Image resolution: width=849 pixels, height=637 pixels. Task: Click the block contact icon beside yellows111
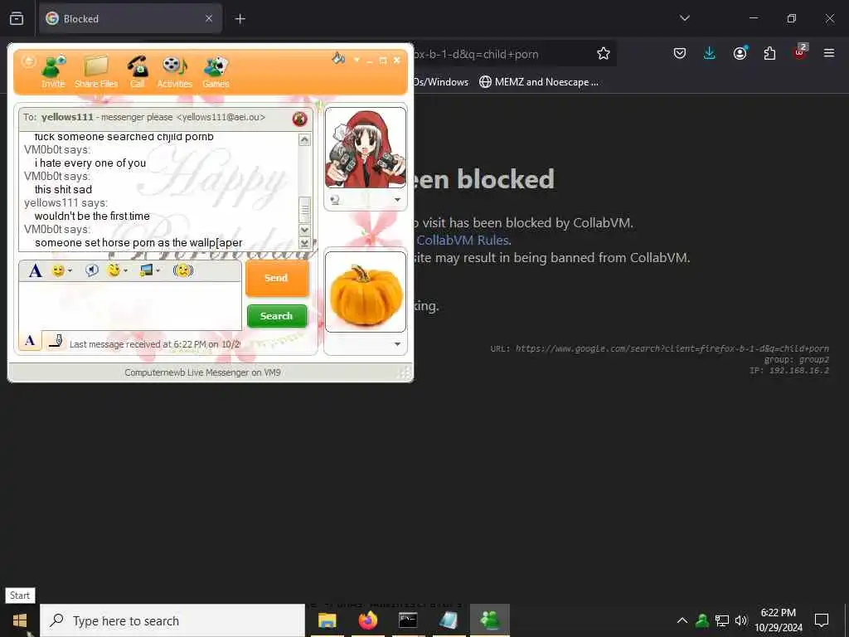(300, 119)
